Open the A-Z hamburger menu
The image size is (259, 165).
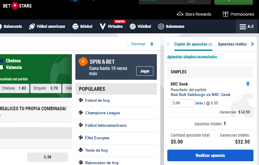click(246, 26)
